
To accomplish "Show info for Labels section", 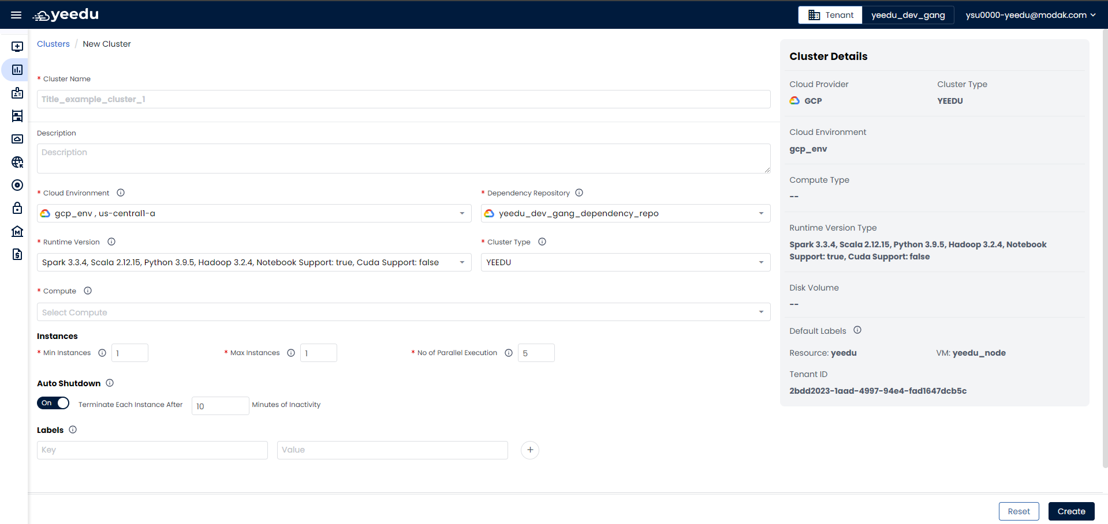I will pyautogui.click(x=73, y=429).
